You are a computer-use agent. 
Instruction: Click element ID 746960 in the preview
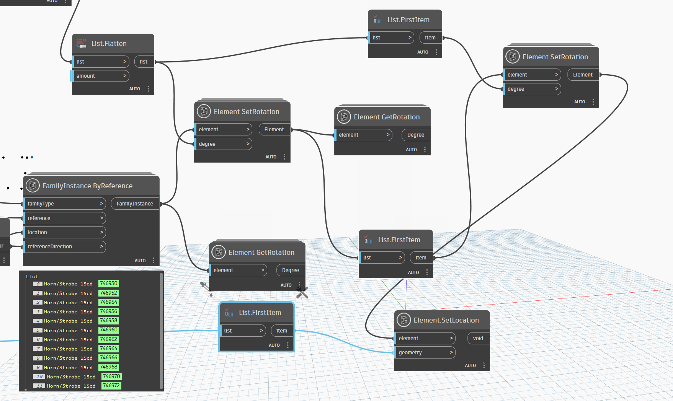109,330
